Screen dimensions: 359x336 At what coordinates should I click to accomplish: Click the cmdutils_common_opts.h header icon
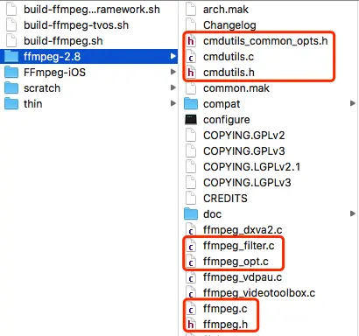[191, 41]
